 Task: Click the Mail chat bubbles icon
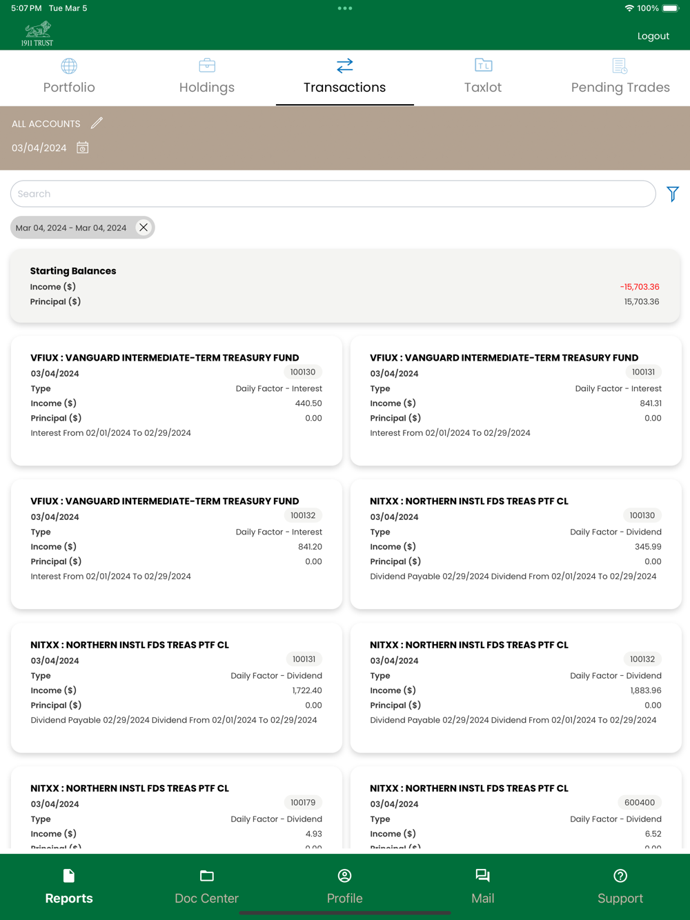483,876
